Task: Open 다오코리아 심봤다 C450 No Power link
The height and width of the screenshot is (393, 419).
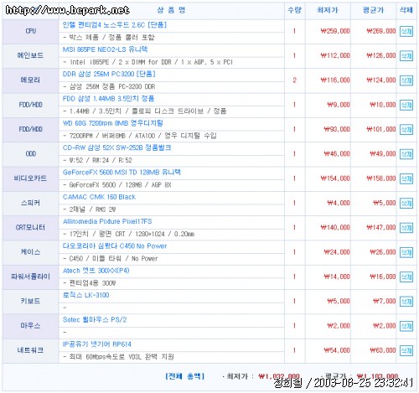Action: click(115, 246)
